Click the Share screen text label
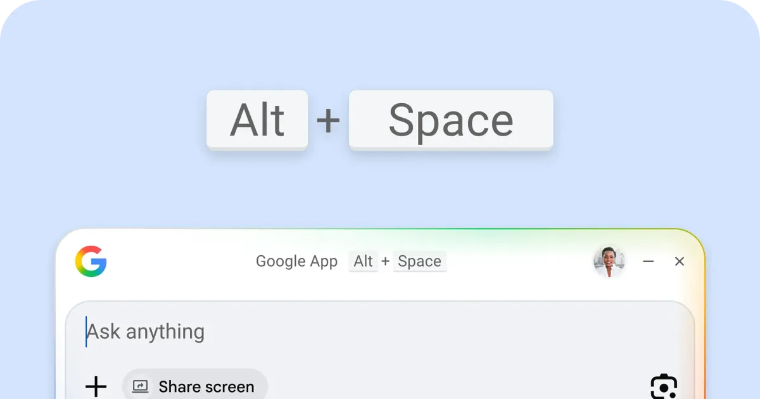760x399 pixels. (206, 386)
